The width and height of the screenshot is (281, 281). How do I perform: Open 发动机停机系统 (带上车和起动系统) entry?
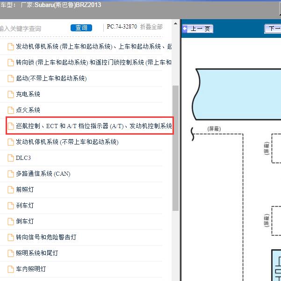pos(94,47)
